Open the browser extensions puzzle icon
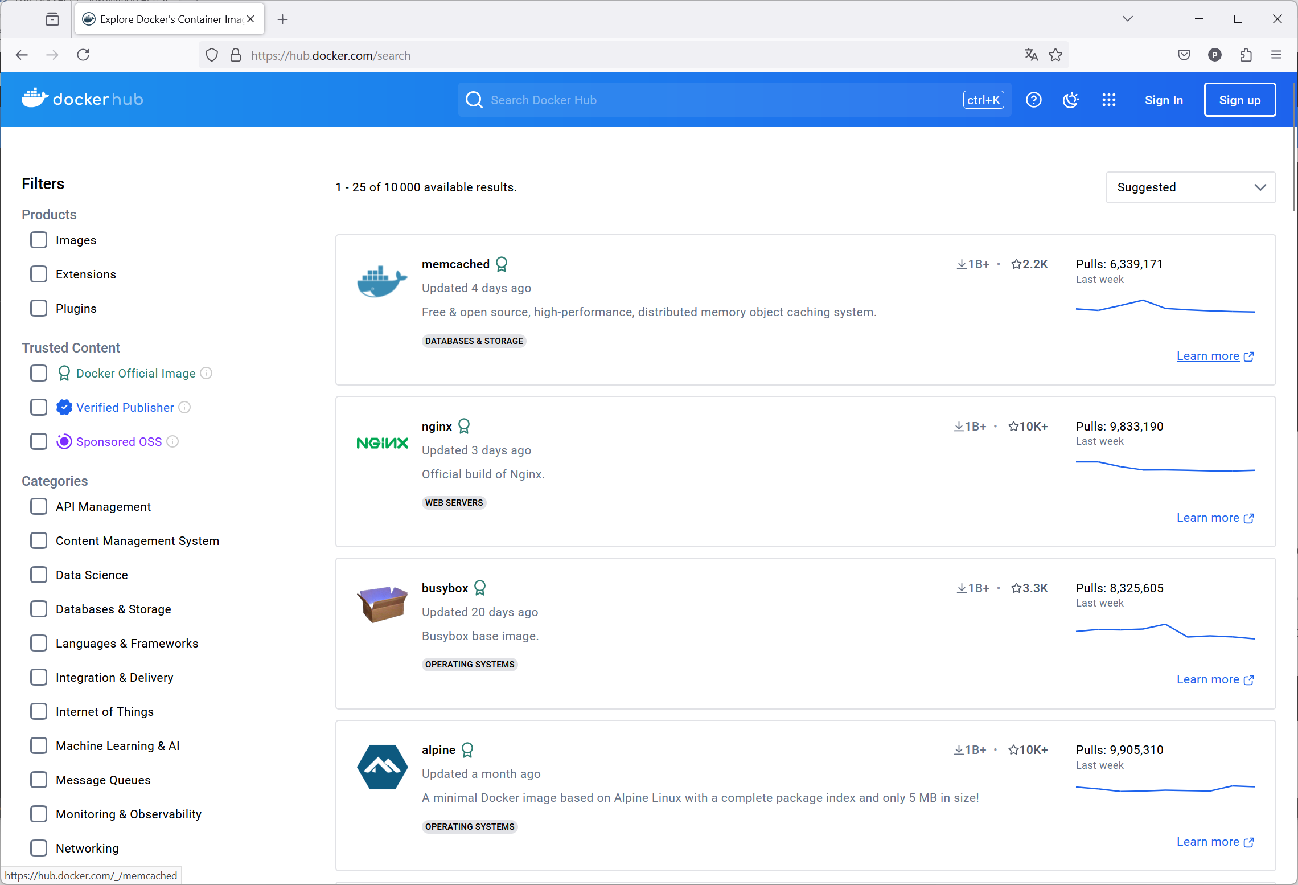1298x885 pixels. (1246, 55)
